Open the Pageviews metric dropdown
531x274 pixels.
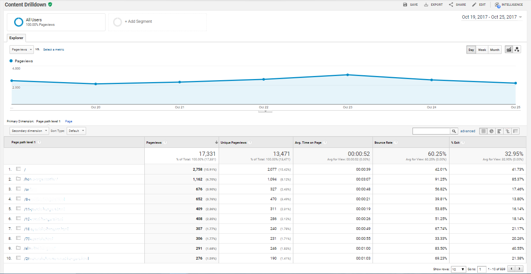click(x=21, y=49)
